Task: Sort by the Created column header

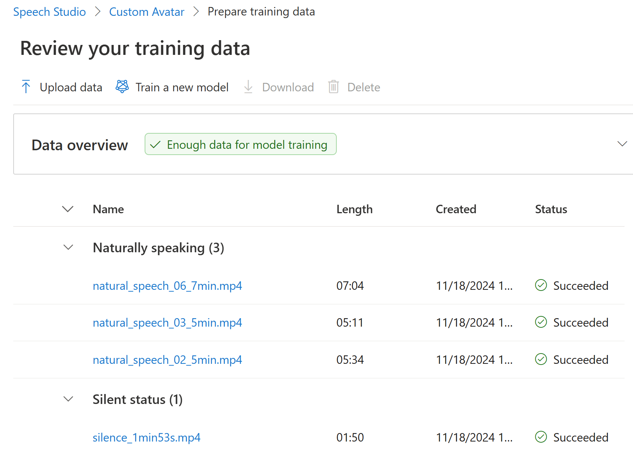Action: [456, 209]
